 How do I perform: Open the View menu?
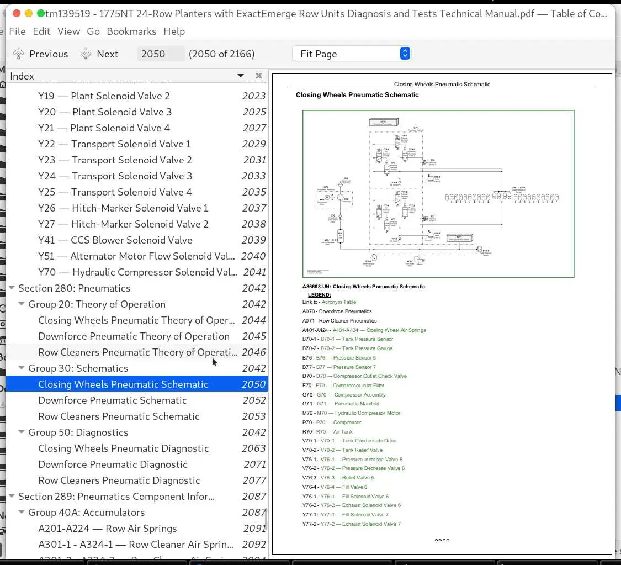click(68, 31)
